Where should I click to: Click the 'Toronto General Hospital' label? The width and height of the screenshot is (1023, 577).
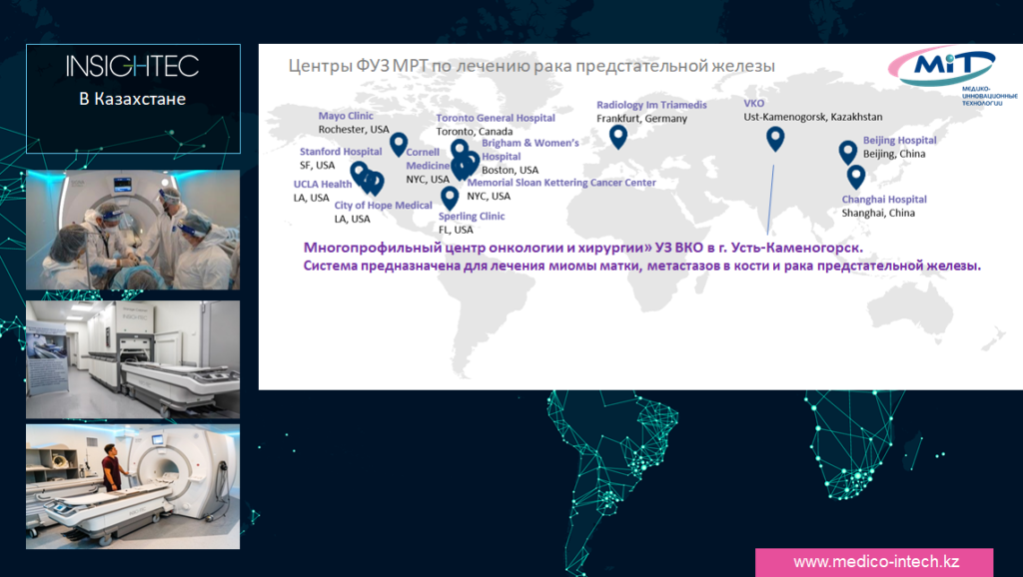496,118
